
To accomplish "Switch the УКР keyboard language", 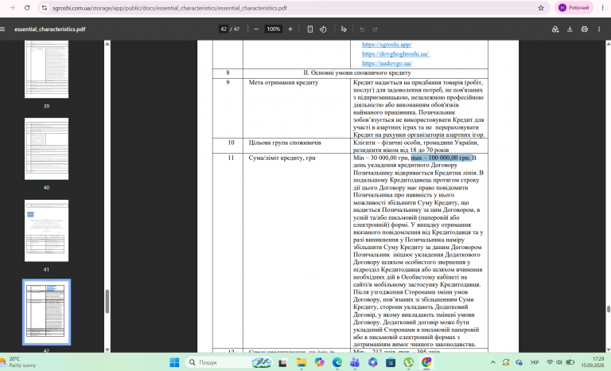I will tap(535, 362).
